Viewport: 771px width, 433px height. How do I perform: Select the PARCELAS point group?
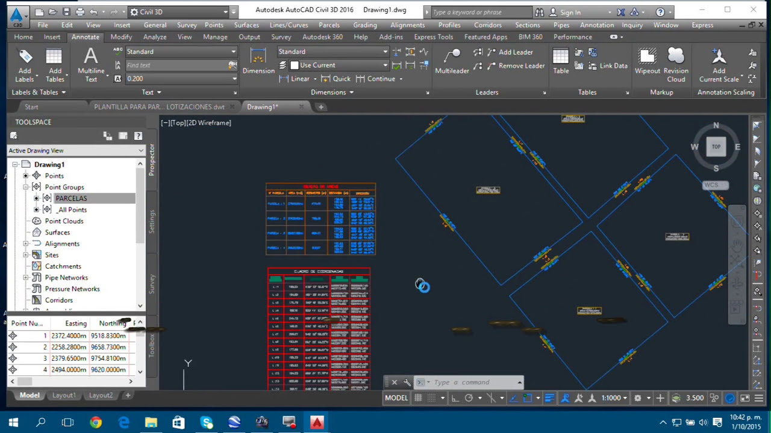point(71,198)
